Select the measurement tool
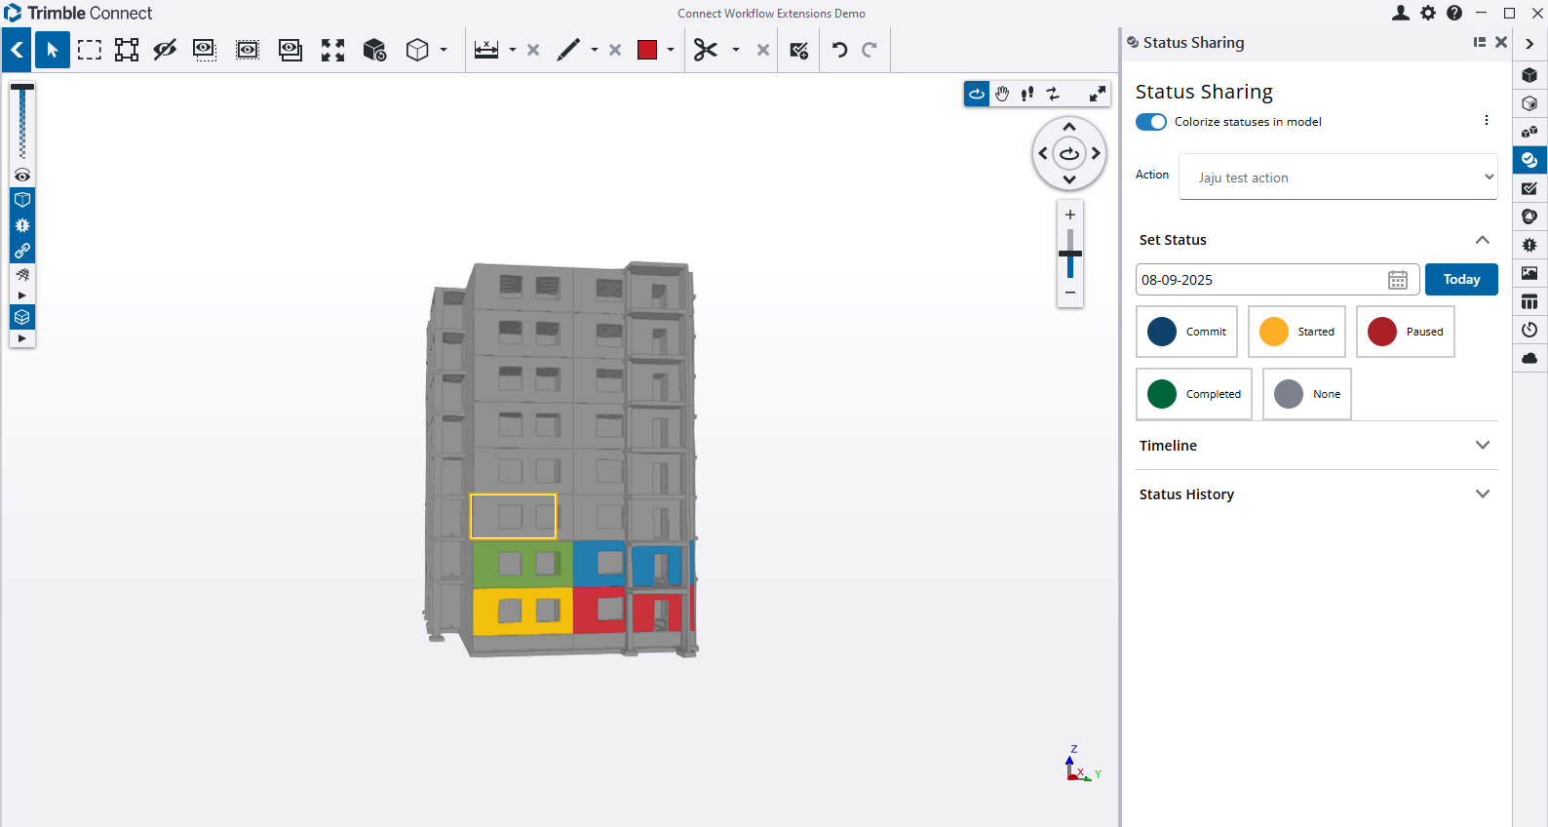This screenshot has height=827, width=1548. 486,51
